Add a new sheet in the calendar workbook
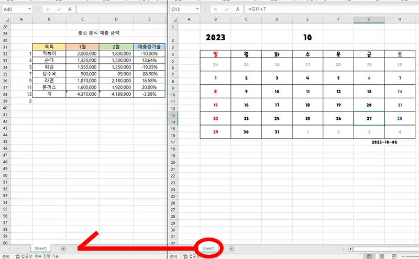This screenshot has height=259, width=419. pyautogui.click(x=231, y=249)
